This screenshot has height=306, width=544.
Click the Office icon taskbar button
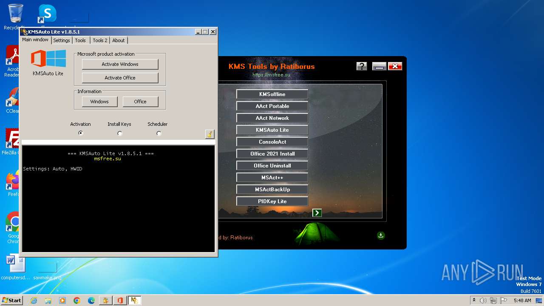[120, 300]
